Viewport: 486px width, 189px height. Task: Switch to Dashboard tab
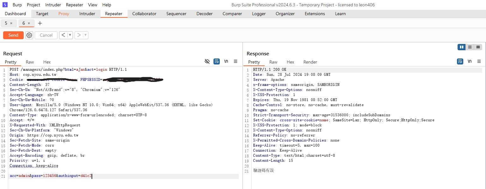[15, 14]
